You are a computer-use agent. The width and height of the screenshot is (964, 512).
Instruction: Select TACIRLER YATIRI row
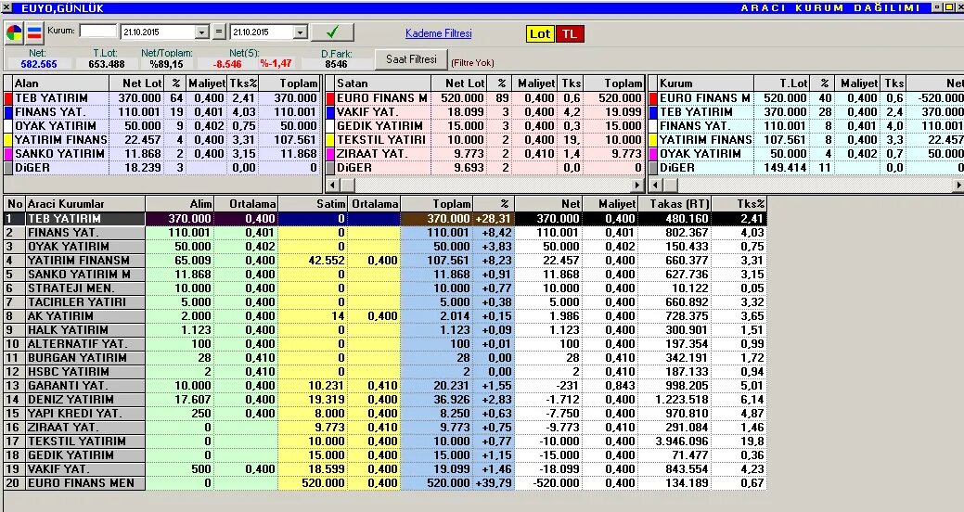[385, 302]
